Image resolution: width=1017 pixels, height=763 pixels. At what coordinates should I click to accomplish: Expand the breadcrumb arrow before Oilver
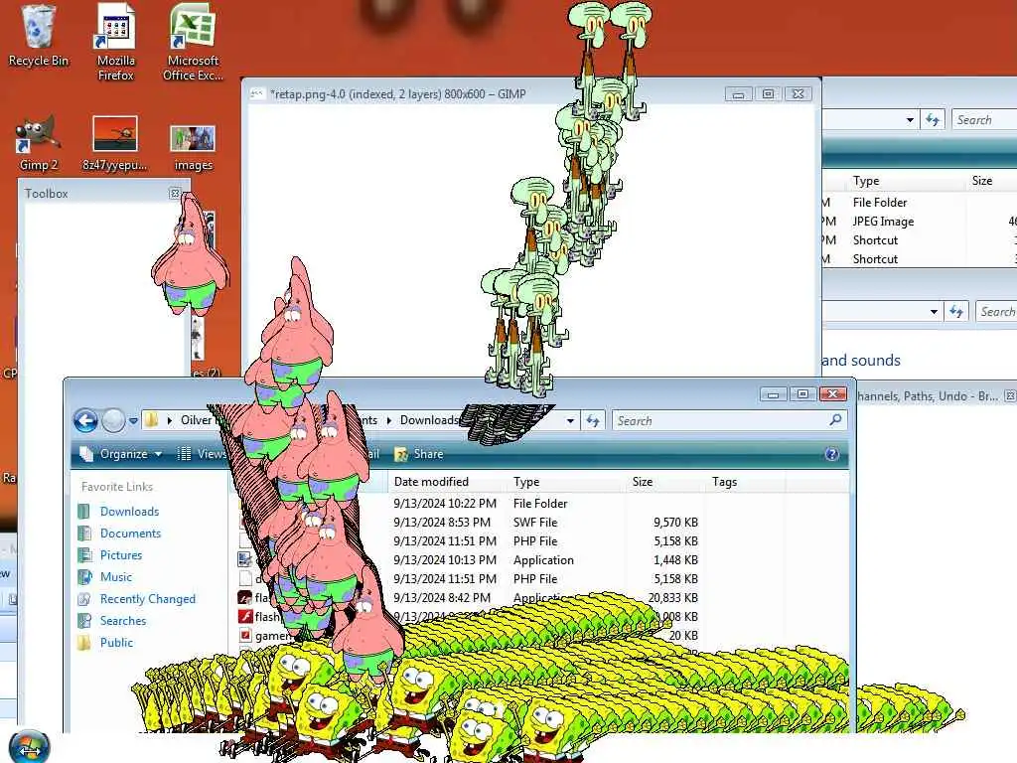pos(169,420)
